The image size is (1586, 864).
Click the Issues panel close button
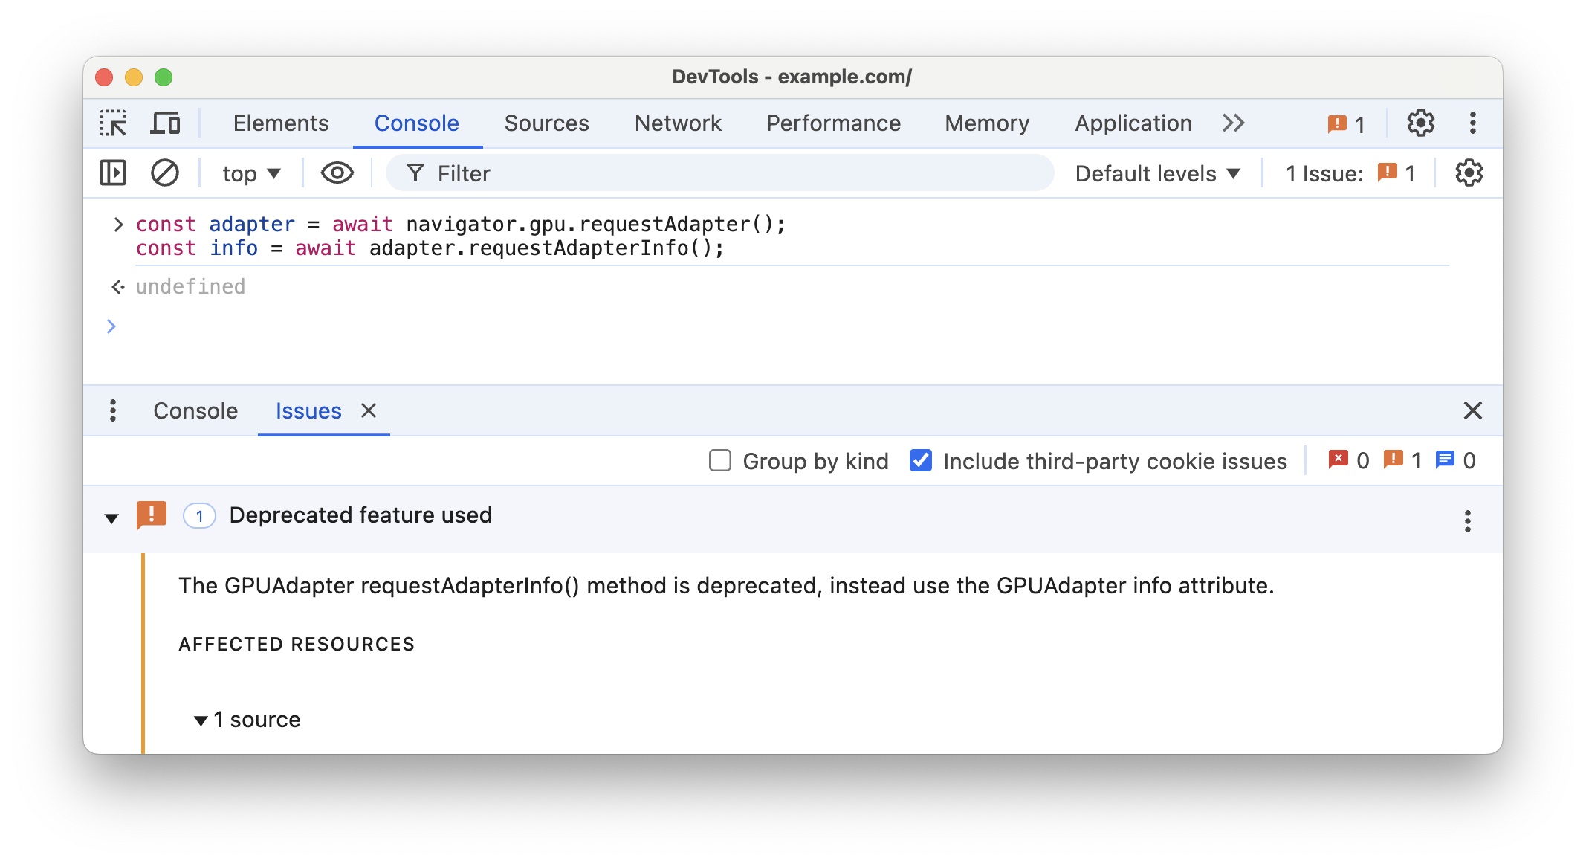(x=369, y=410)
